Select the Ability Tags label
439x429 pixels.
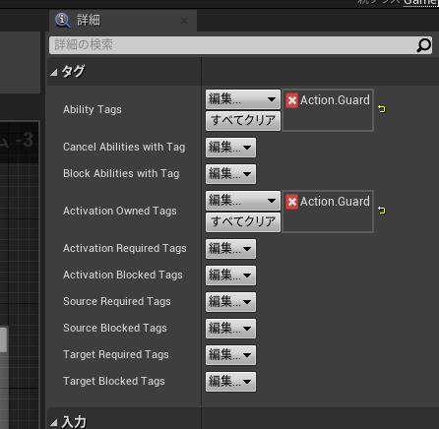pyautogui.click(x=93, y=109)
